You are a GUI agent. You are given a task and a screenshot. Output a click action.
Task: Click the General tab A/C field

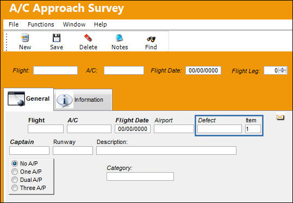(89, 129)
